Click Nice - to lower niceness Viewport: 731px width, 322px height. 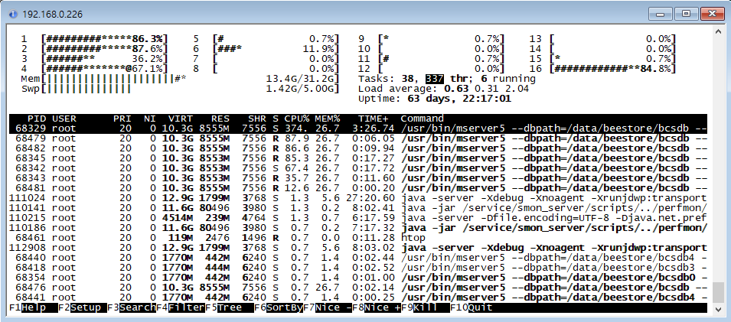pos(328,307)
